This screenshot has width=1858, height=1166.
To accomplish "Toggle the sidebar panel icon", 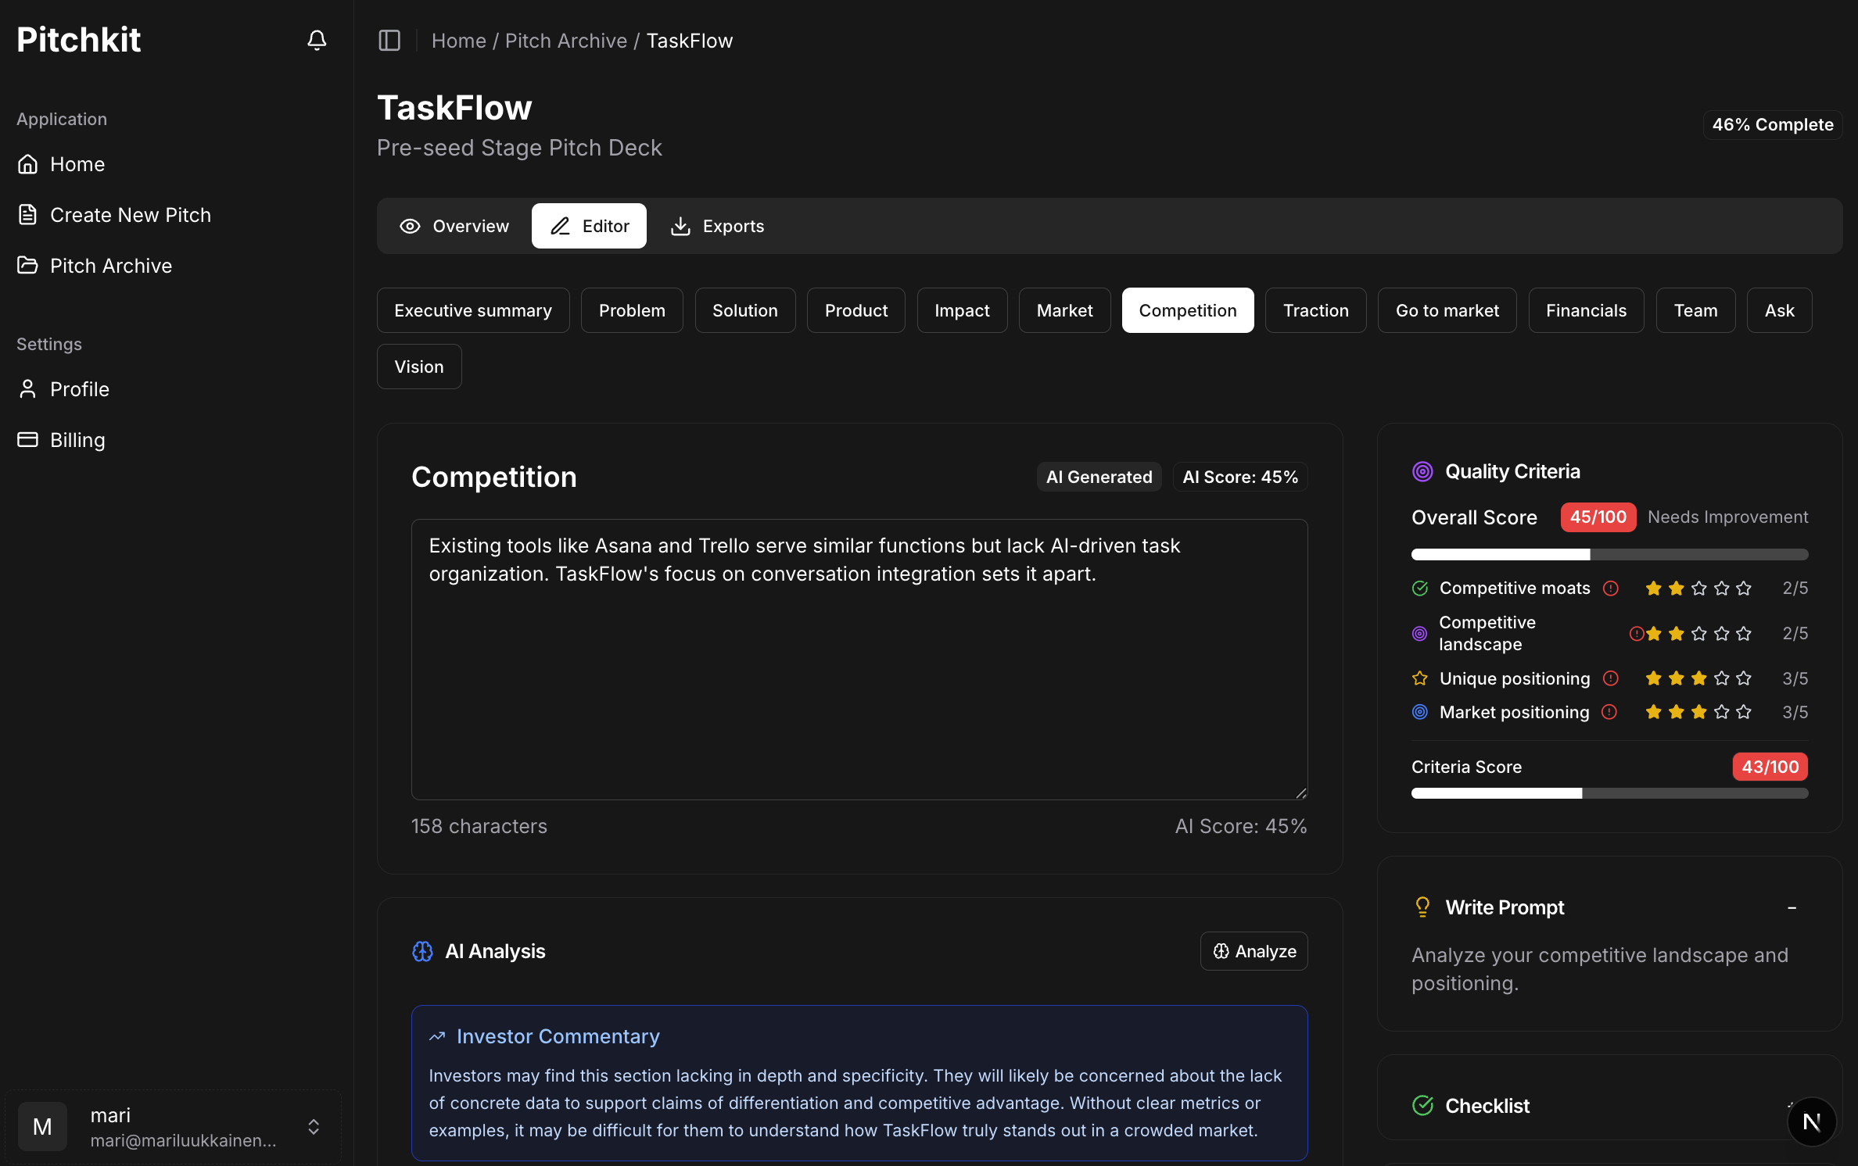I will tap(389, 40).
